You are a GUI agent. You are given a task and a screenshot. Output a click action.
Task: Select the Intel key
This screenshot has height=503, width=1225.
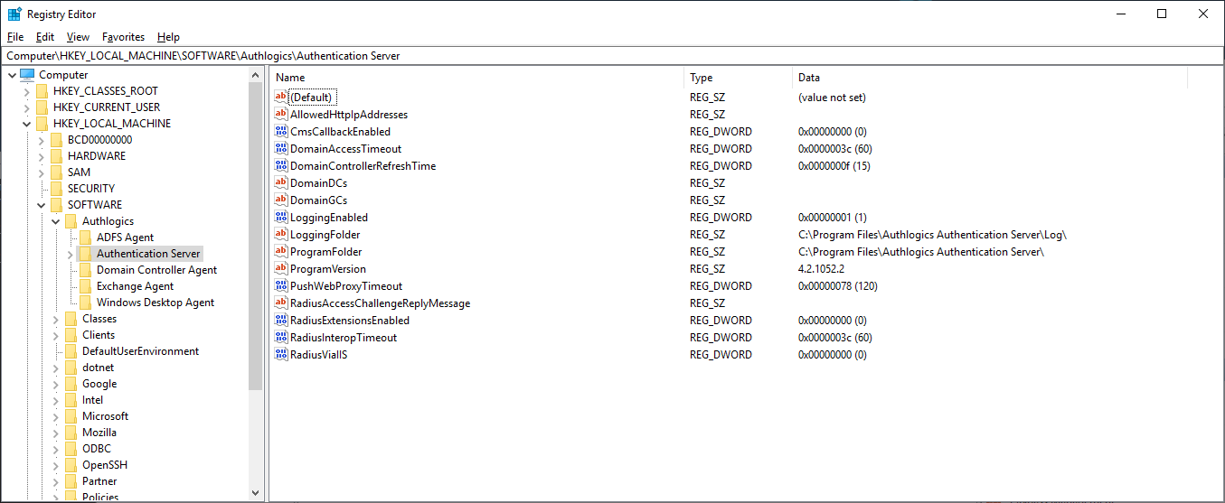pyautogui.click(x=92, y=400)
